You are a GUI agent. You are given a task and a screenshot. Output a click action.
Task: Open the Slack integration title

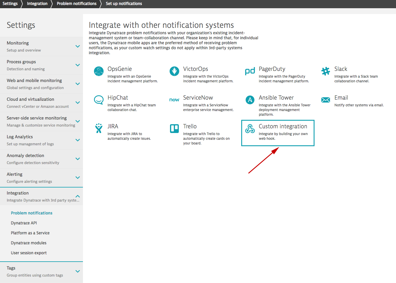tap(341, 69)
